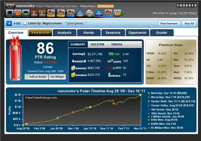Screen dimensions: 201x141
Task: Click the gold crown badge
Action: tap(117, 13)
